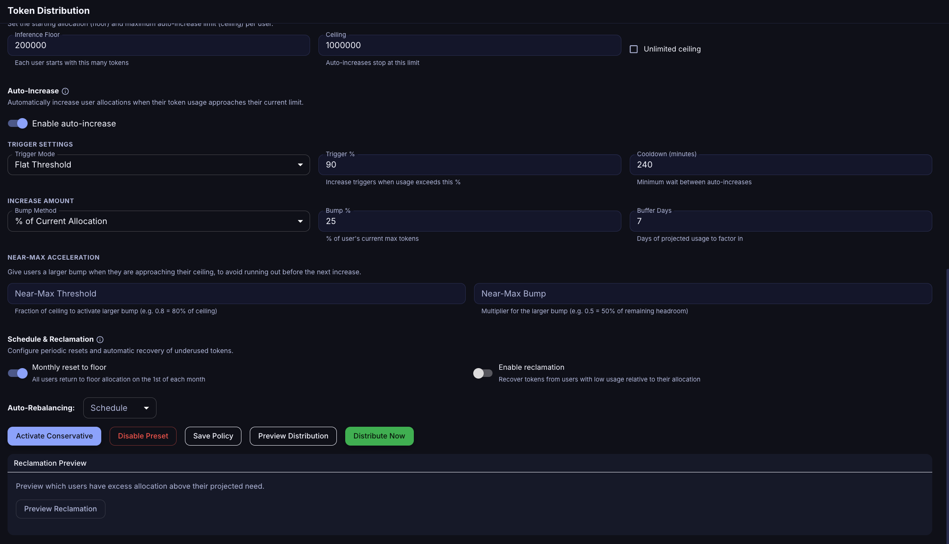Toggle the Enable auto-increase switch

[x=18, y=124]
